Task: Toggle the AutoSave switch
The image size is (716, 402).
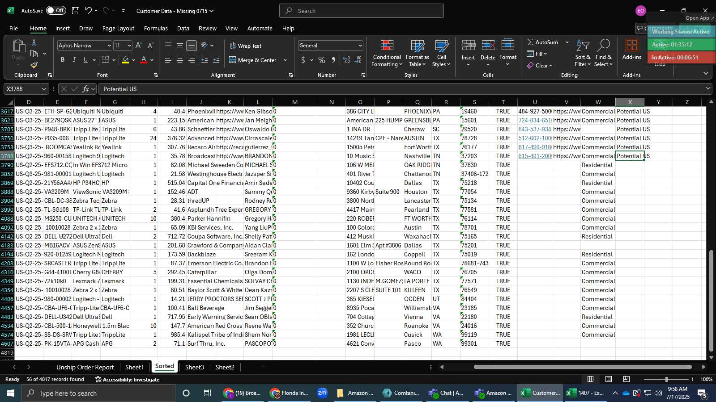Action: click(56, 10)
